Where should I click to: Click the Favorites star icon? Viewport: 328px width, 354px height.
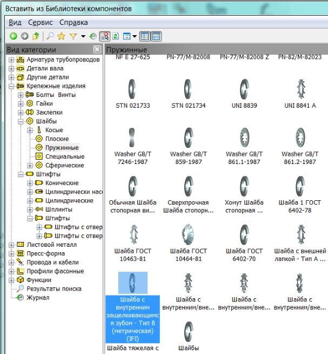tap(61, 36)
